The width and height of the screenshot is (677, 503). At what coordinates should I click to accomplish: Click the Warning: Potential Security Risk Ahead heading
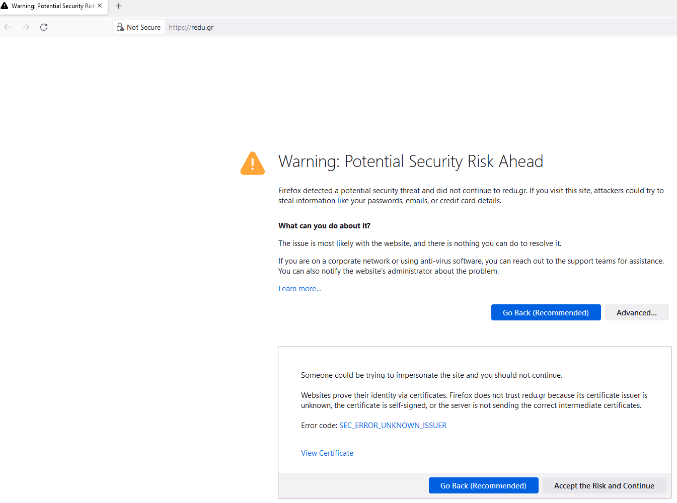pos(411,161)
